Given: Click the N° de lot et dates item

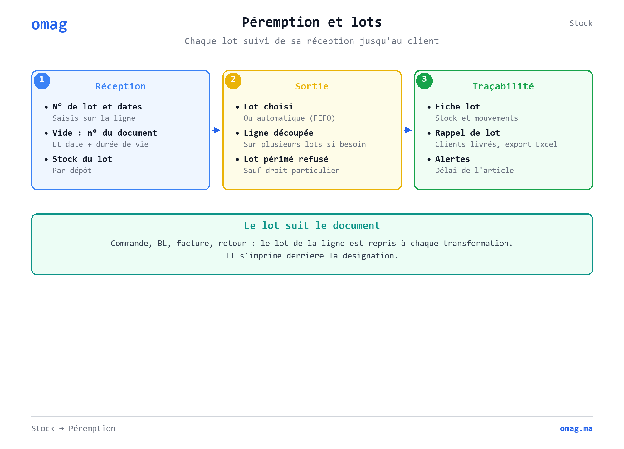Looking at the screenshot, I should [97, 107].
